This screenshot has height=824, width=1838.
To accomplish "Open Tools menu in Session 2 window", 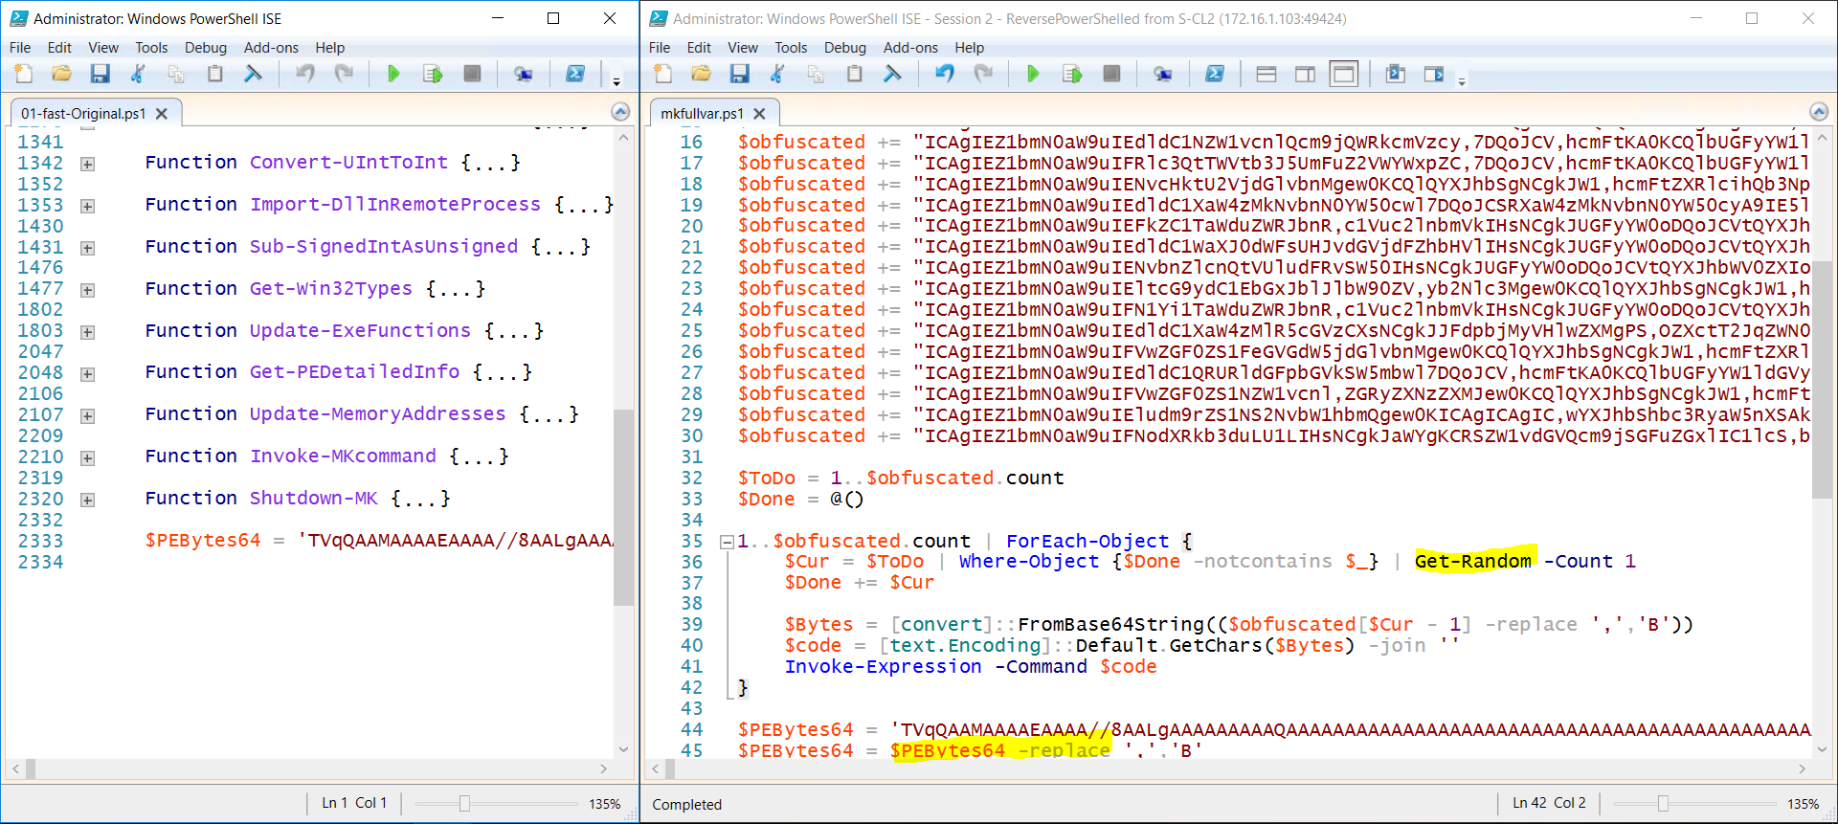I will (791, 47).
